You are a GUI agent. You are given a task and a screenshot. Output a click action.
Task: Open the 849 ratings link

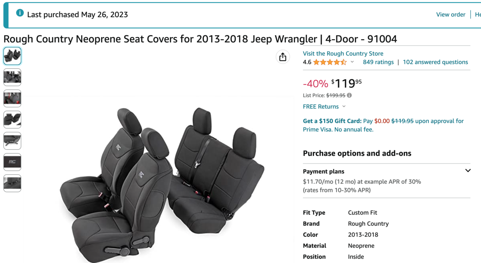pyautogui.click(x=378, y=62)
